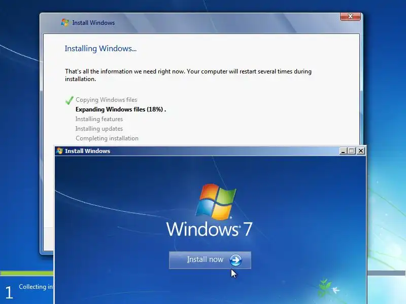Click the front window 'Install Windows' title text
The image size is (406, 304).
(87, 151)
